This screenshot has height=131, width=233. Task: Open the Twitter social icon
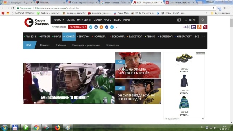click(x=112, y=27)
